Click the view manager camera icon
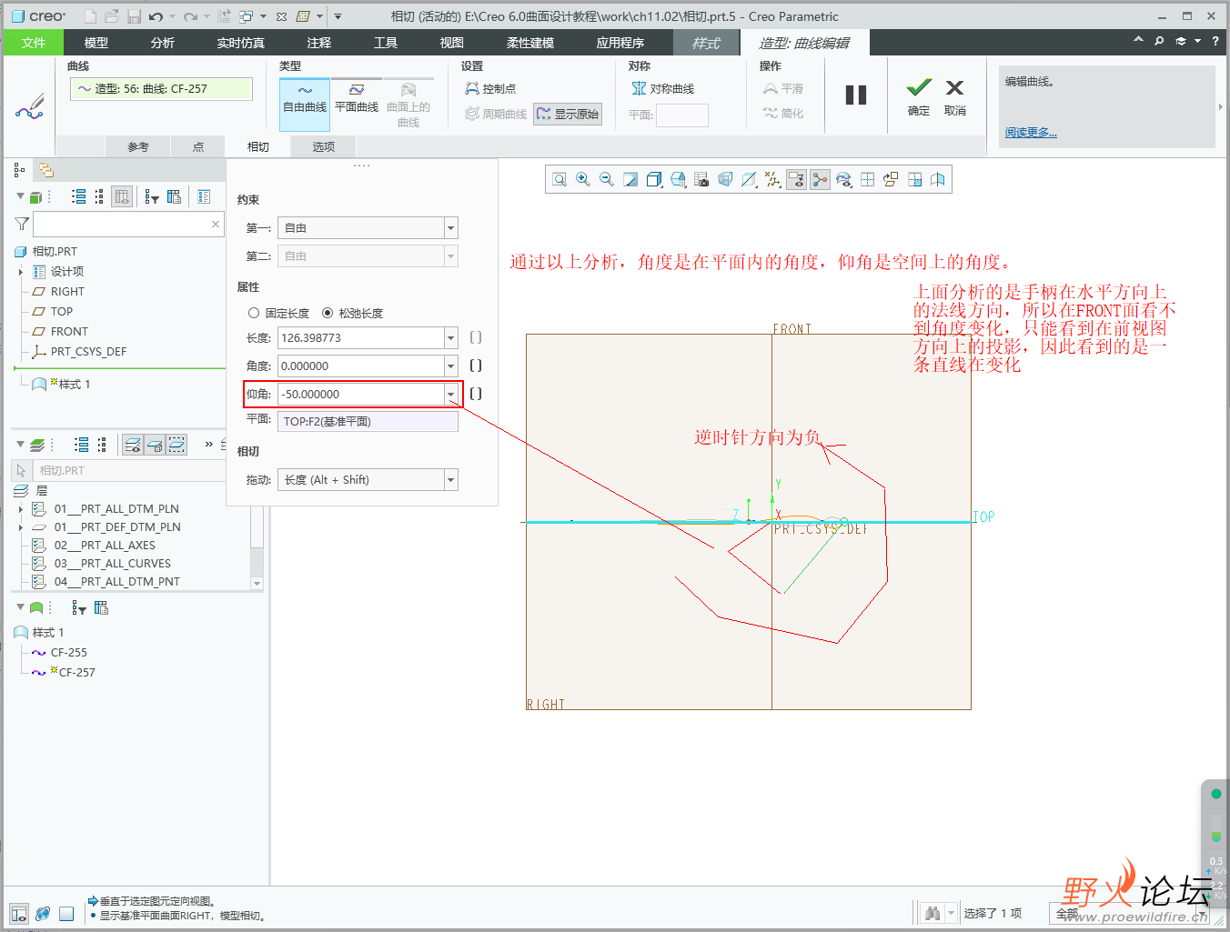The height and width of the screenshot is (932, 1230). pos(701,180)
